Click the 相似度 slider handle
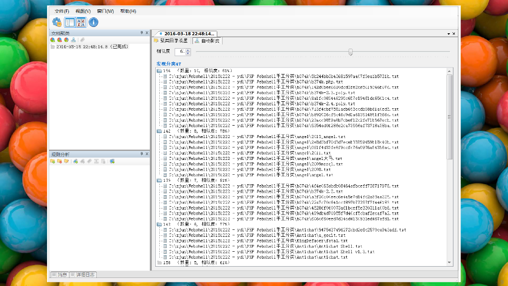This screenshot has width=508, height=286. [x=351, y=52]
